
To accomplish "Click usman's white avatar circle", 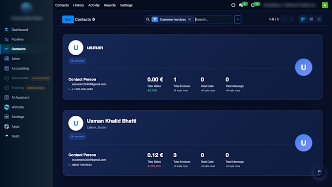I will click(x=76, y=48).
